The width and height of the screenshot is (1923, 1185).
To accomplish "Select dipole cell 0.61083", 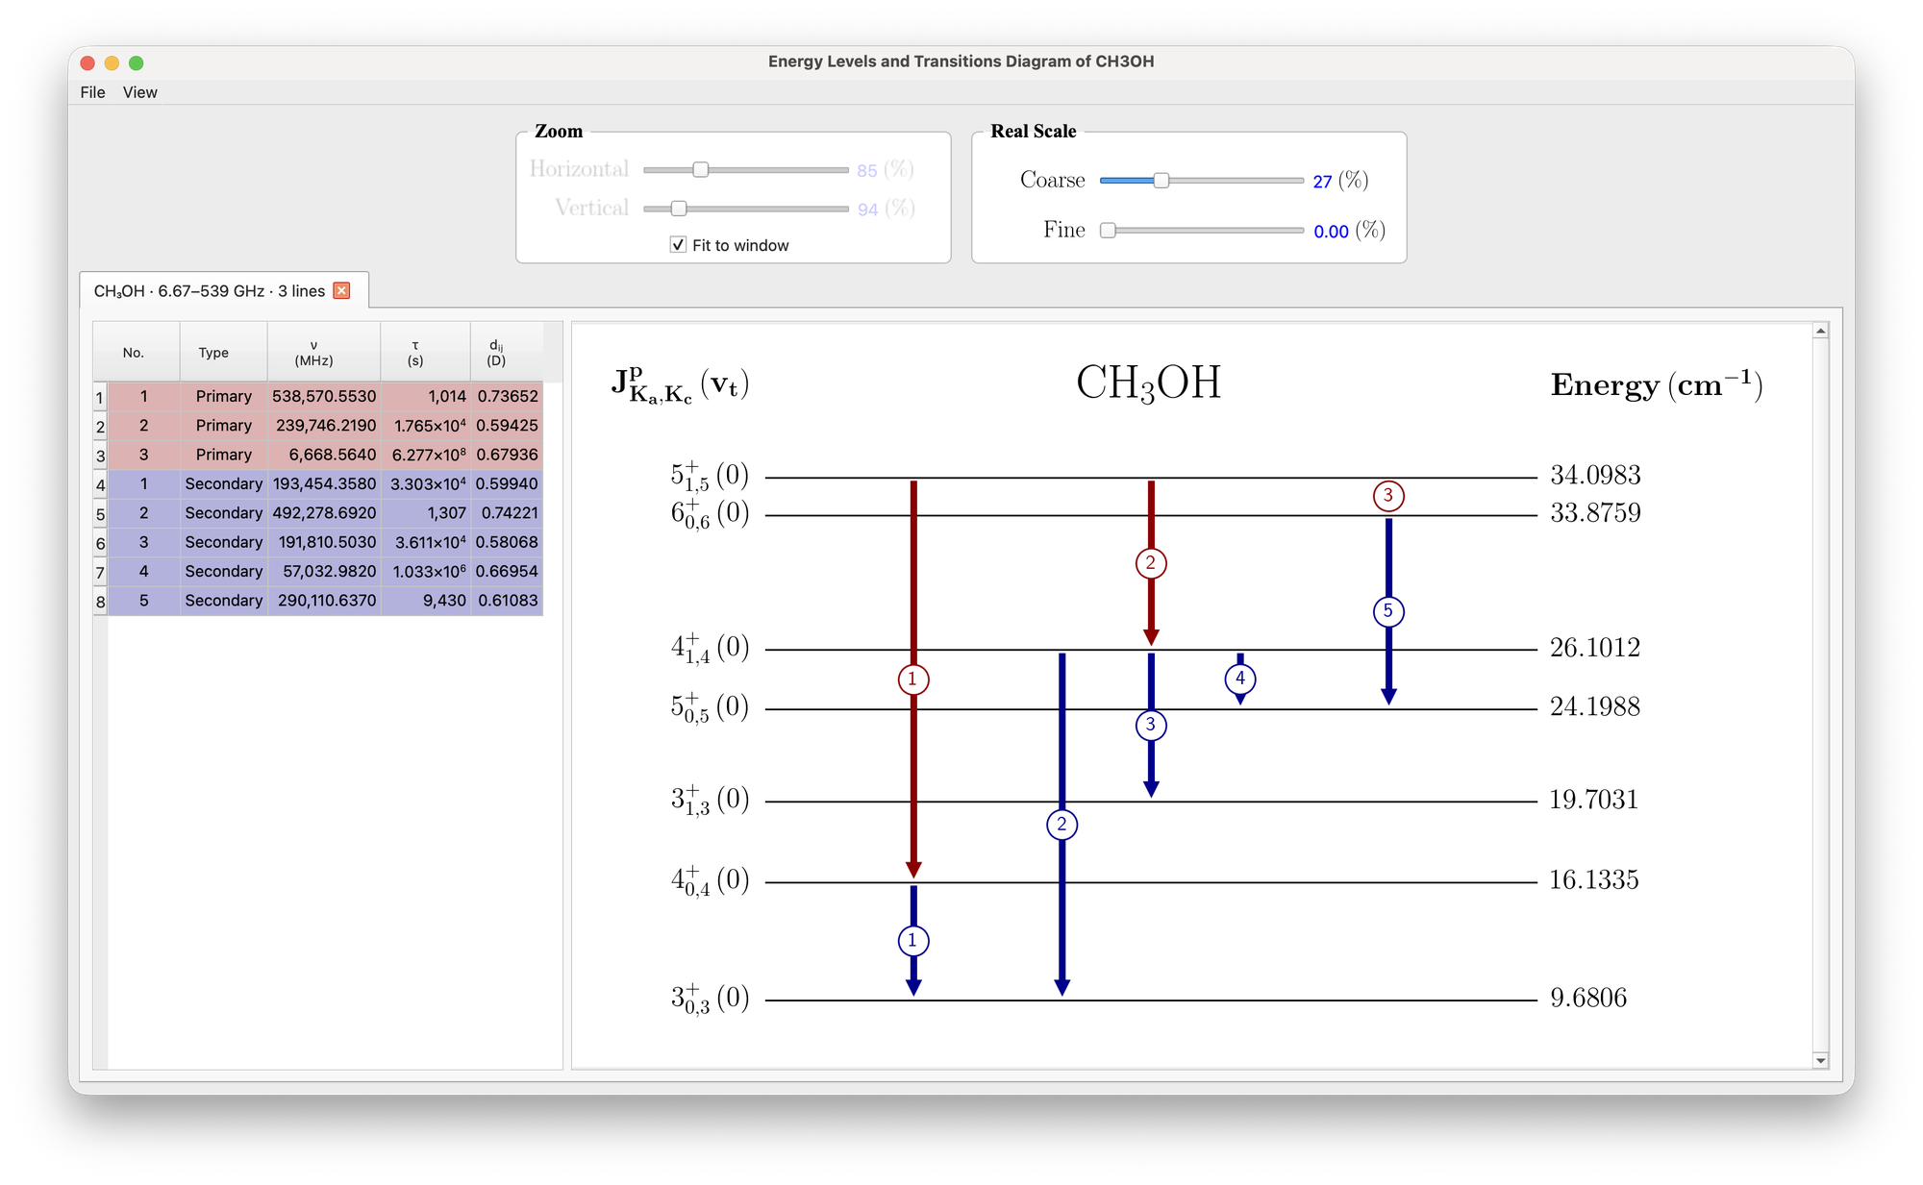I will [x=507, y=601].
